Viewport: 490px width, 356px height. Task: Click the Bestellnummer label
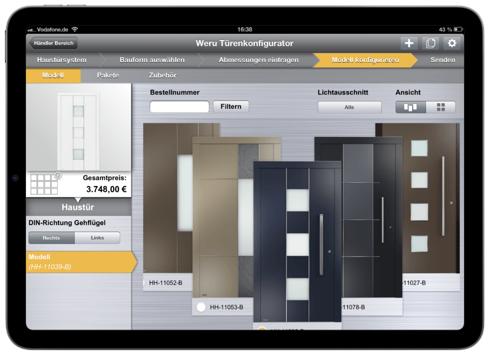coord(175,93)
